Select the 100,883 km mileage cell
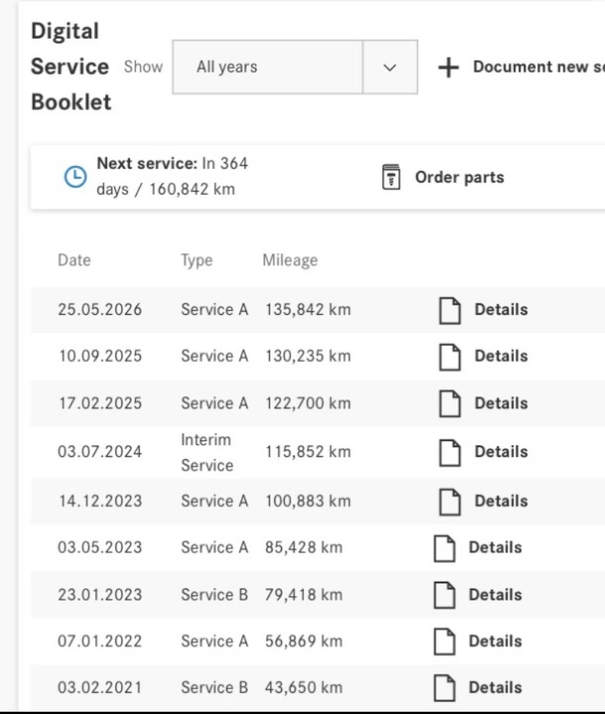 pyautogui.click(x=308, y=501)
